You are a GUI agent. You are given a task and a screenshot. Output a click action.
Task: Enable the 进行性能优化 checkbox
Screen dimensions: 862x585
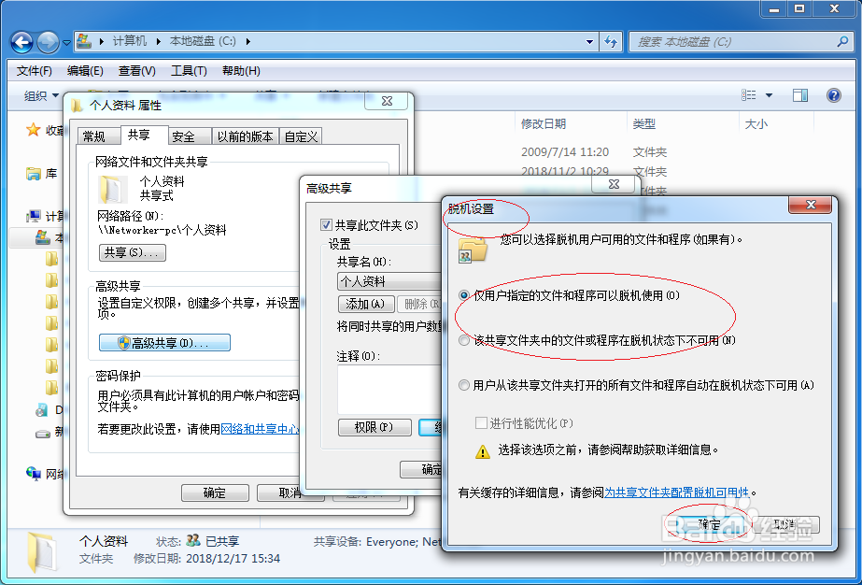pos(478,422)
